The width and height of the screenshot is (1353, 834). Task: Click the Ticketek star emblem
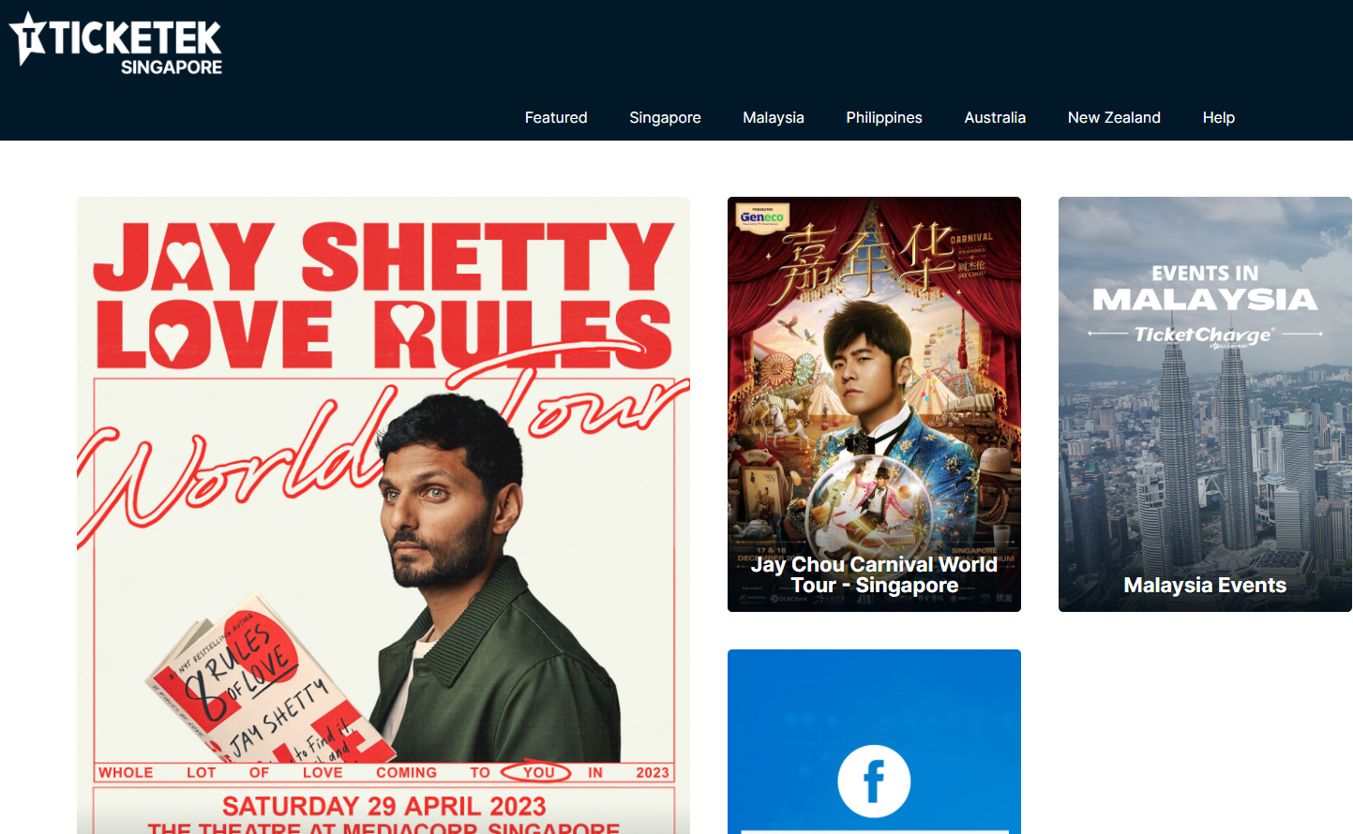pyautogui.click(x=28, y=38)
